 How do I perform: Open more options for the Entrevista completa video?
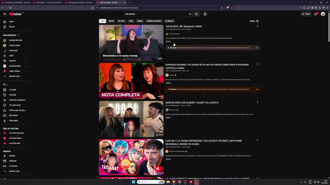tap(257, 64)
